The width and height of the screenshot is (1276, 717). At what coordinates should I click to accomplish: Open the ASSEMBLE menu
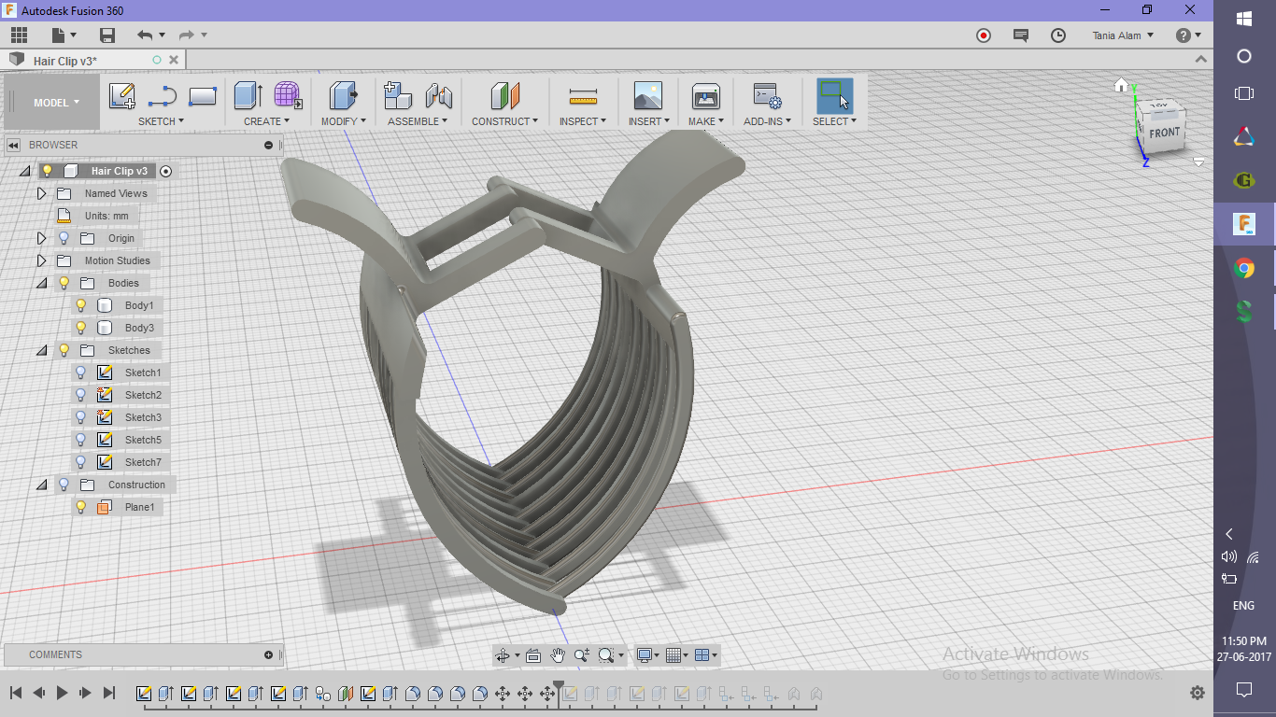click(x=418, y=121)
